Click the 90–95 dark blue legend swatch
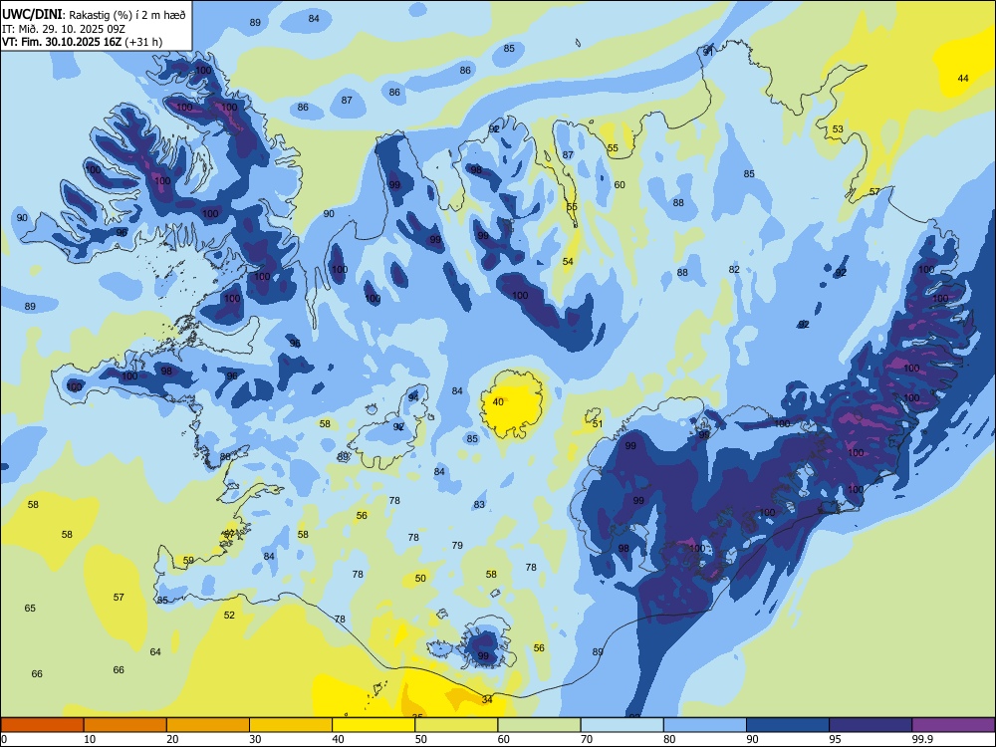The height and width of the screenshot is (747, 996). click(788, 725)
